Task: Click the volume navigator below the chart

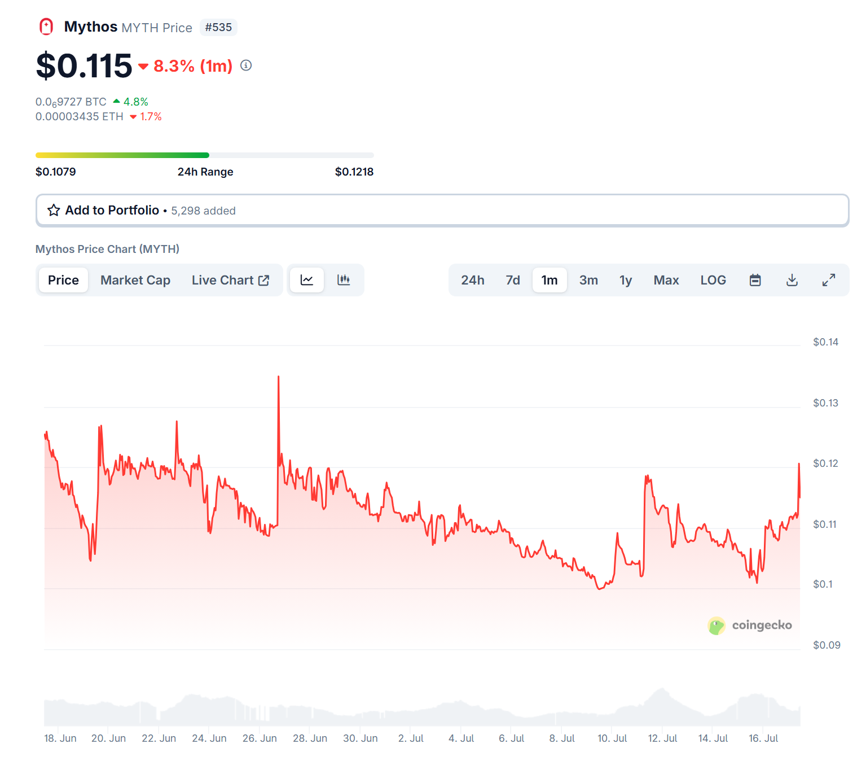Action: tap(422, 707)
